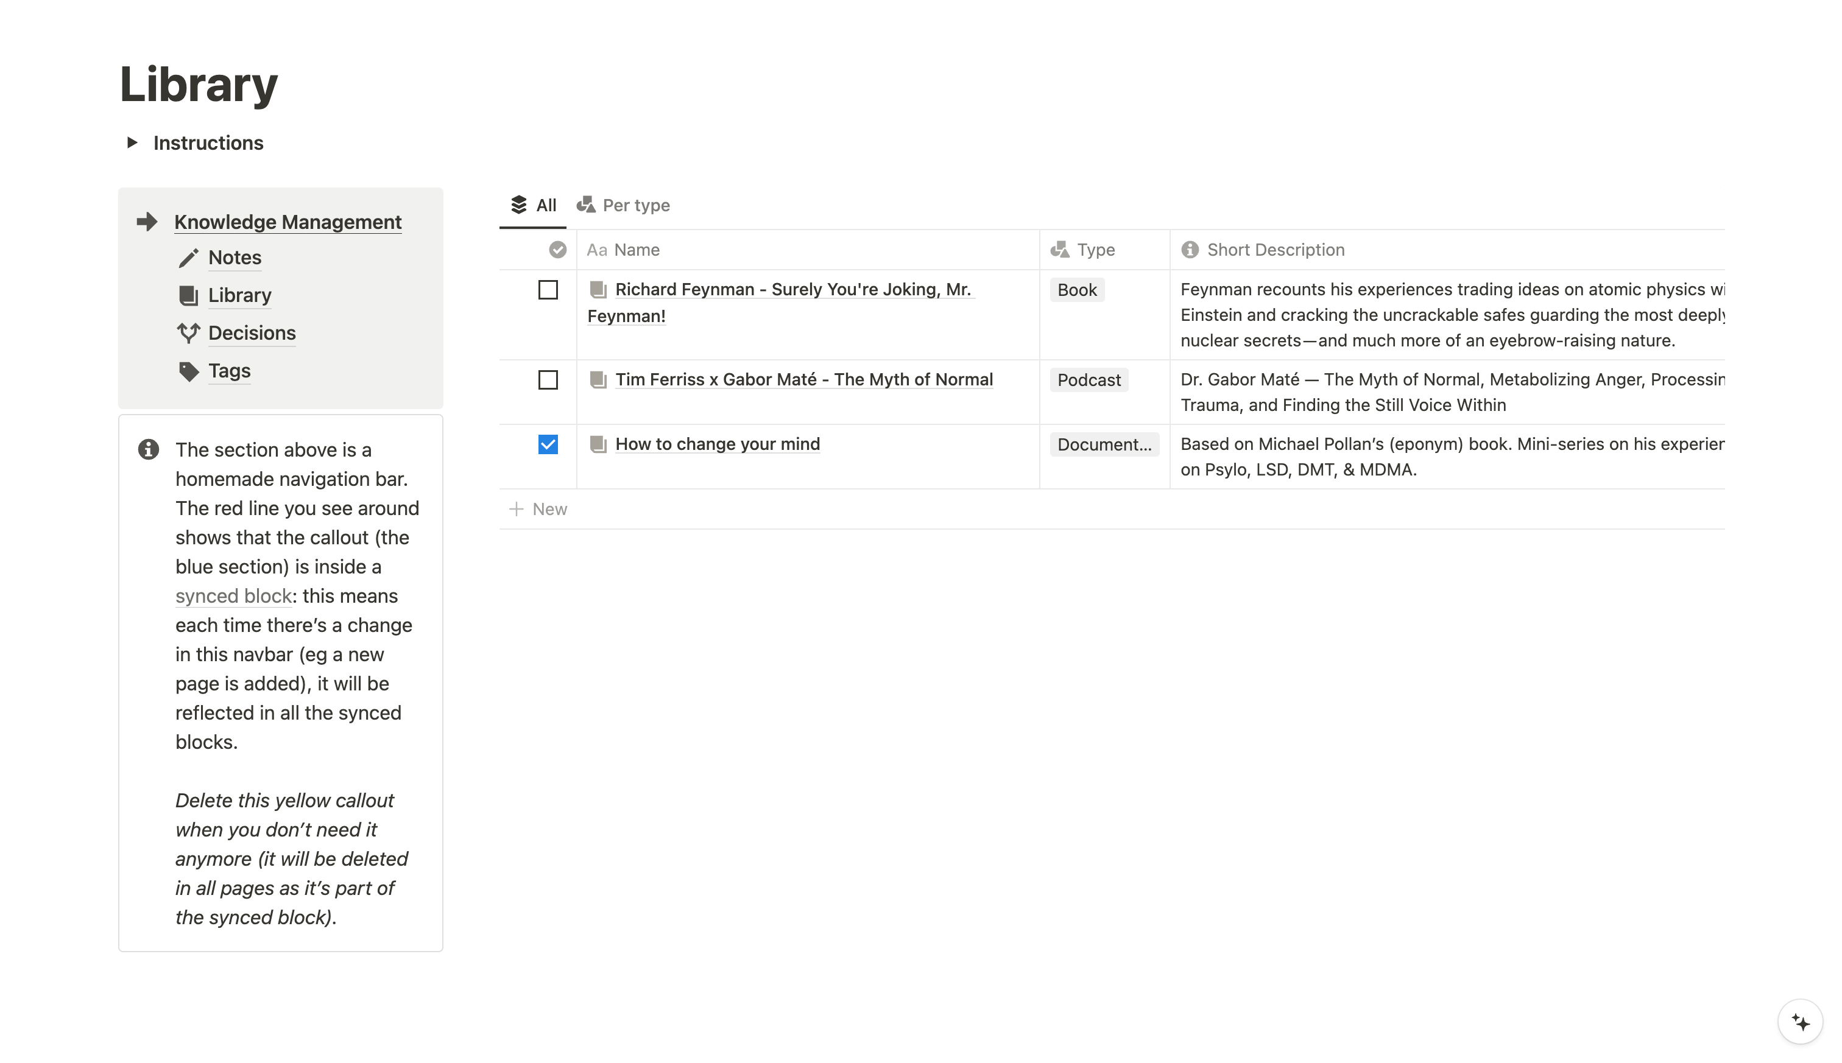The image size is (1842, 1063).
Task: Click the info callout icon in sidebar
Action: 149,451
